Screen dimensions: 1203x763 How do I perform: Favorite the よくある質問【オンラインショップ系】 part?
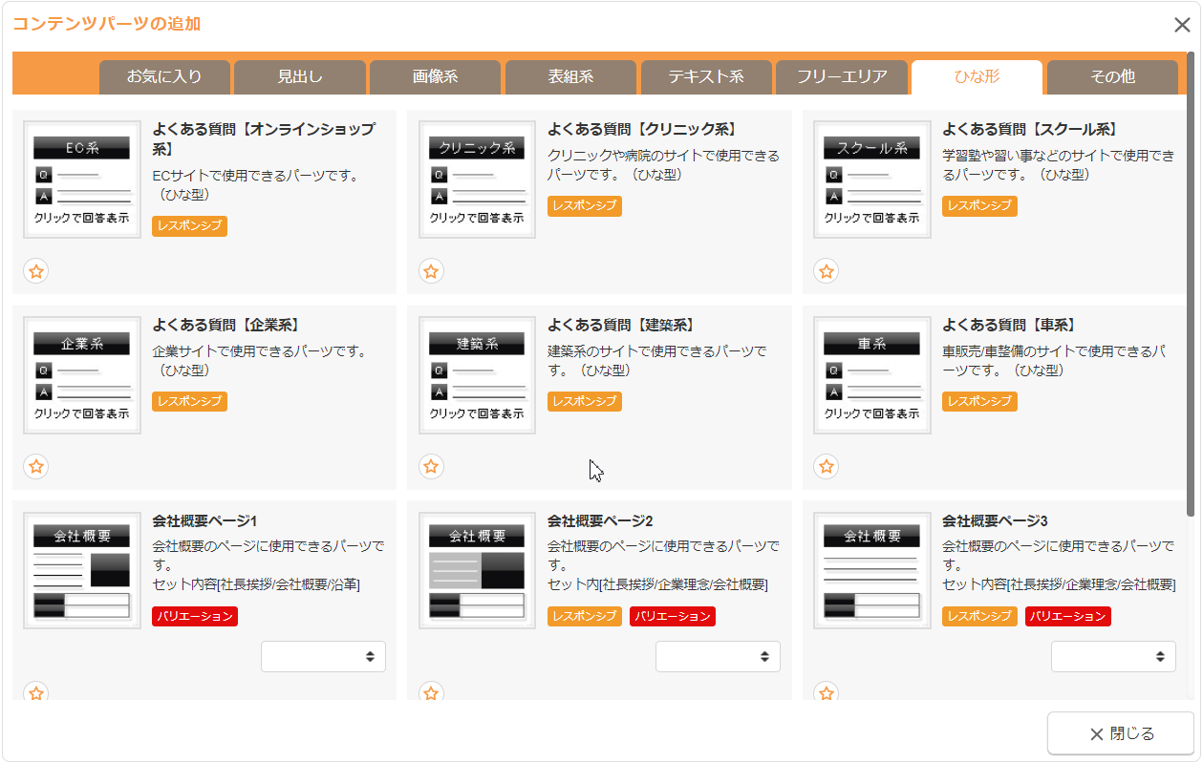[36, 271]
